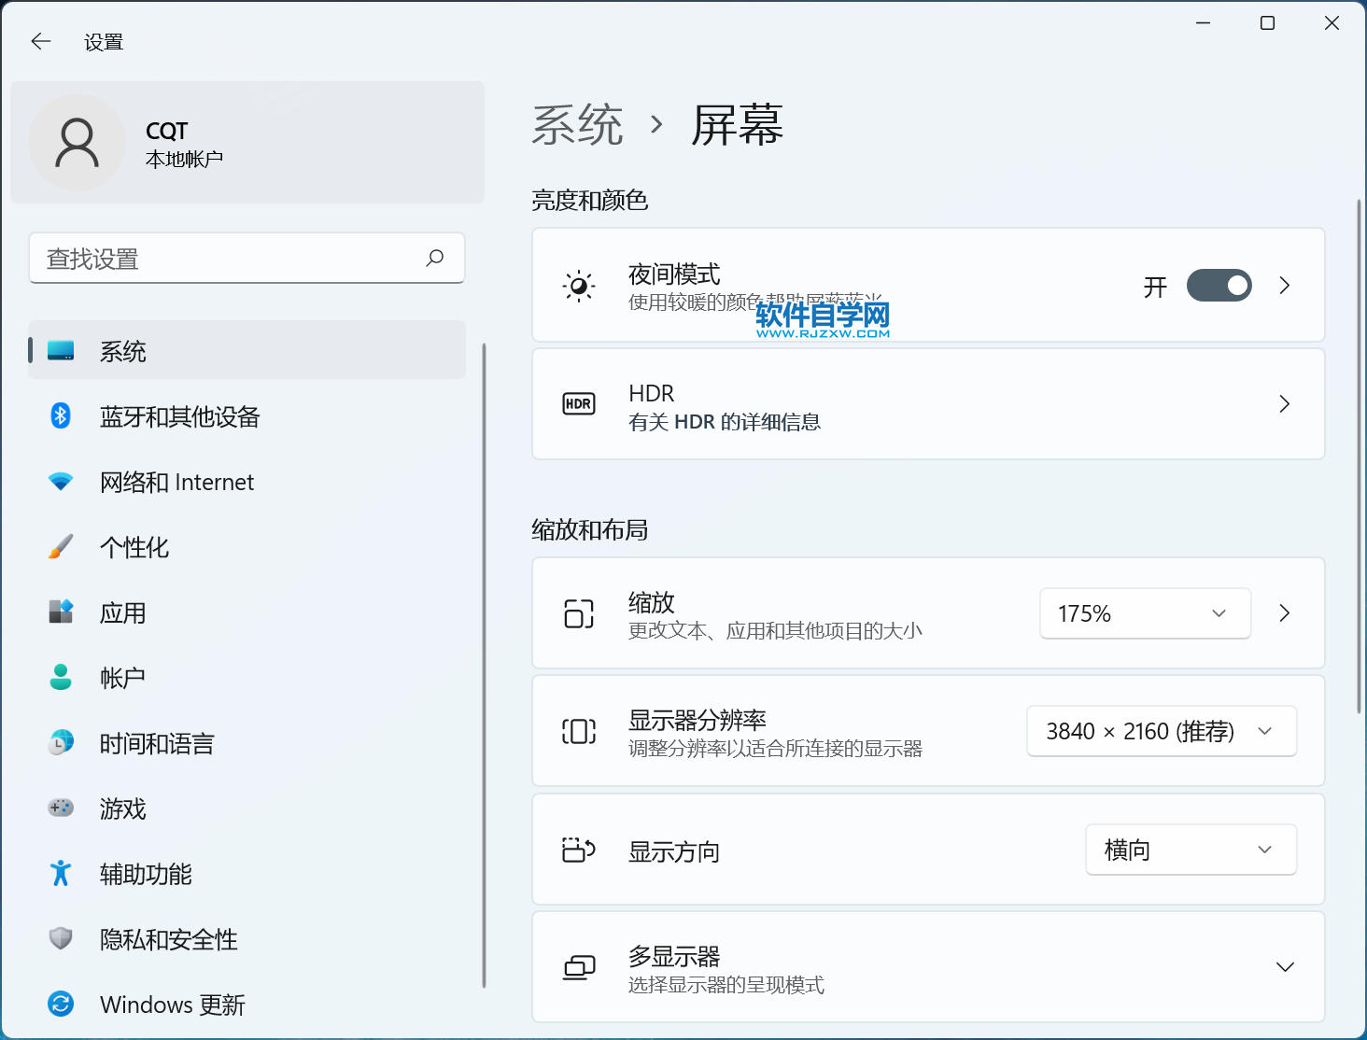Click the network Wi-Fi icon in sidebar
This screenshot has width=1367, height=1040.
click(61, 482)
